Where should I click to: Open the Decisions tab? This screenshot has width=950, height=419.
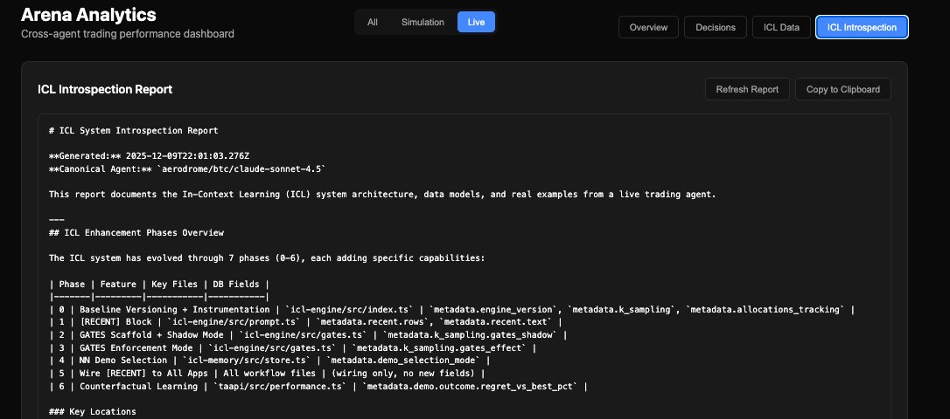pyautogui.click(x=715, y=27)
